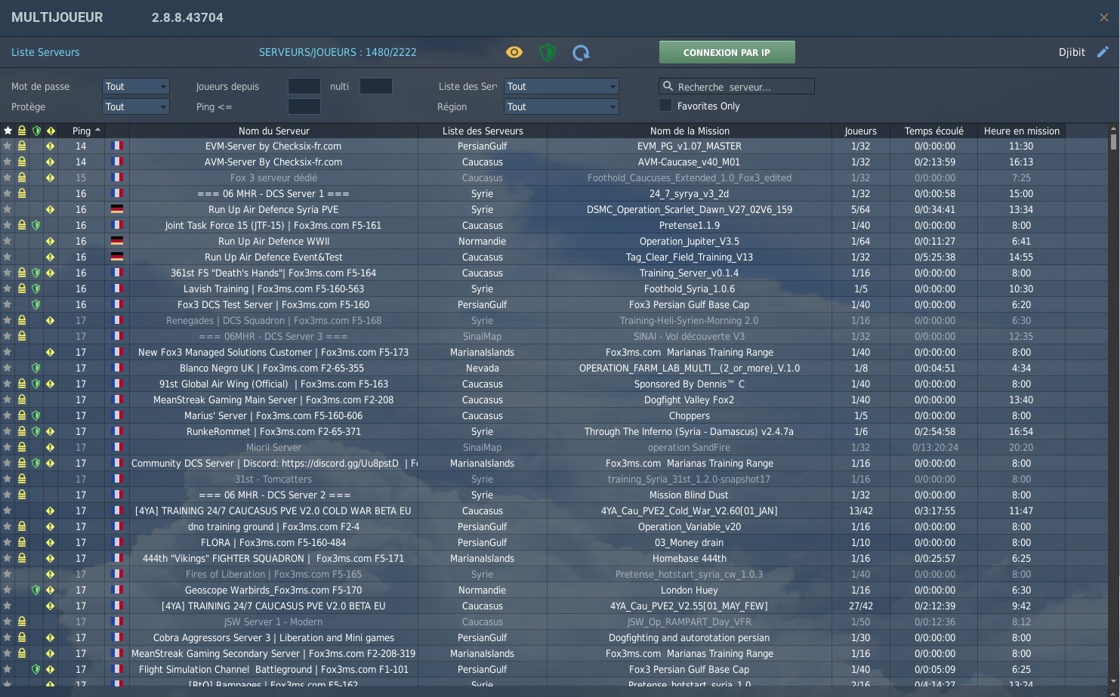Viewport: 1120px width, 697px height.
Task: Select the 31st - Tomcatters server name
Action: [273, 479]
